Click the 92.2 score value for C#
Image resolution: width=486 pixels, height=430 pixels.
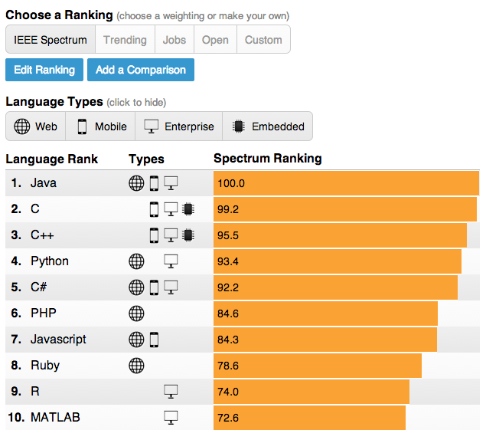228,287
